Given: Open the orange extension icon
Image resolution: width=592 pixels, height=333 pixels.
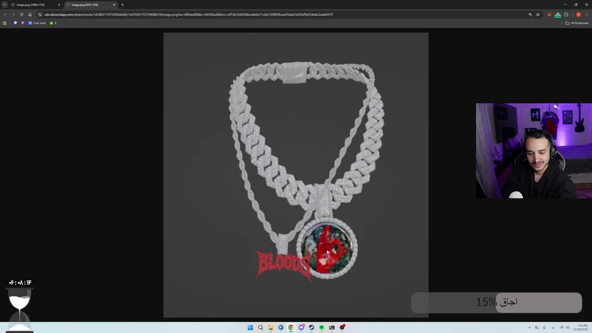Looking at the screenshot, I should [x=549, y=14].
